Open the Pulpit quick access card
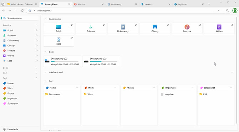This screenshot has height=132, width=239. click(59, 28)
